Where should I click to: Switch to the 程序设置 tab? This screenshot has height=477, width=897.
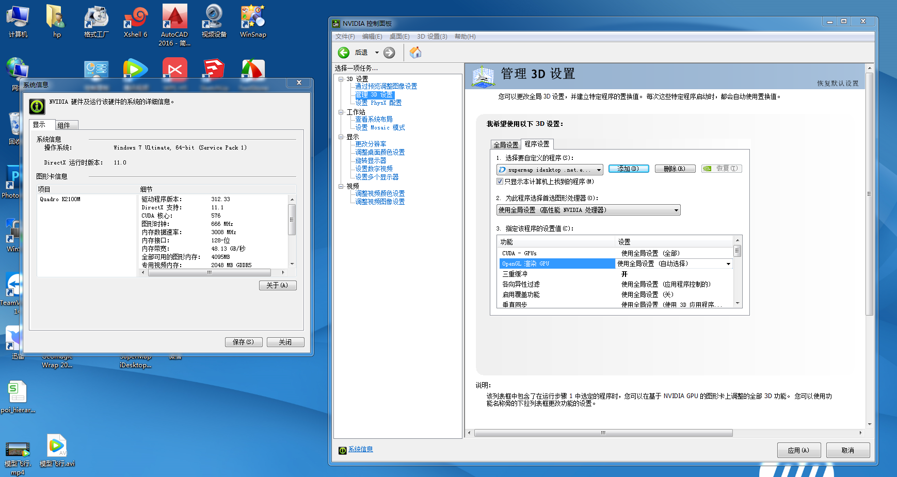(537, 144)
